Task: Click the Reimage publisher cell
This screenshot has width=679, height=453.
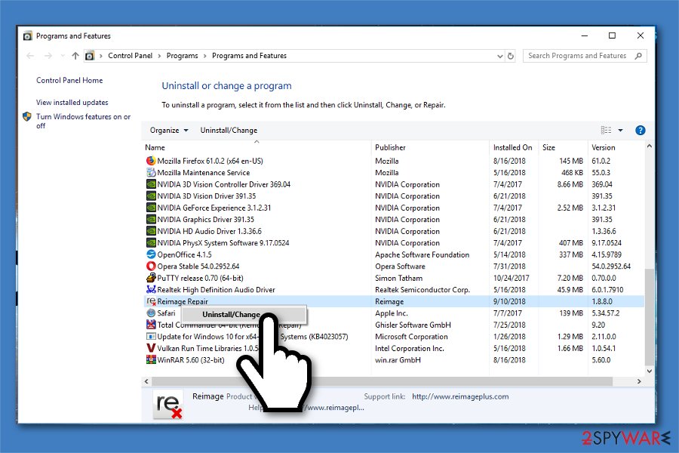Action: coord(389,301)
